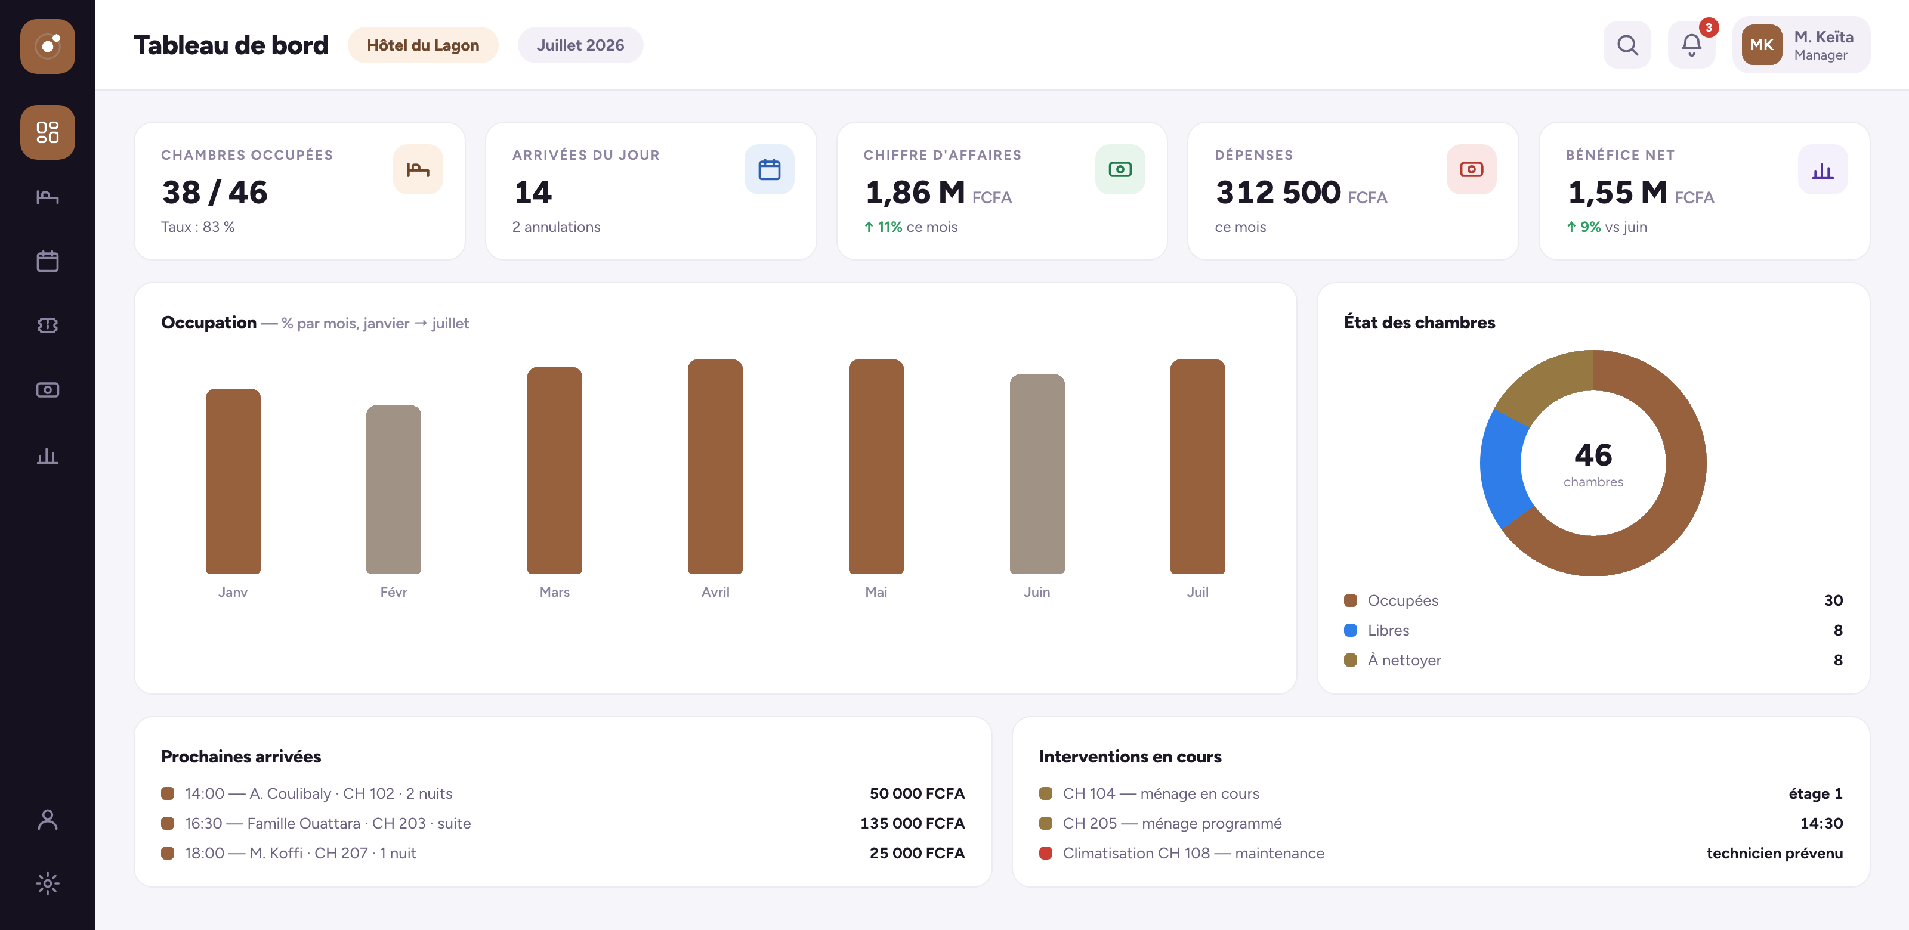Screen dimensions: 1909x930
Task: Click the search magnifier button
Action: [x=1627, y=45]
